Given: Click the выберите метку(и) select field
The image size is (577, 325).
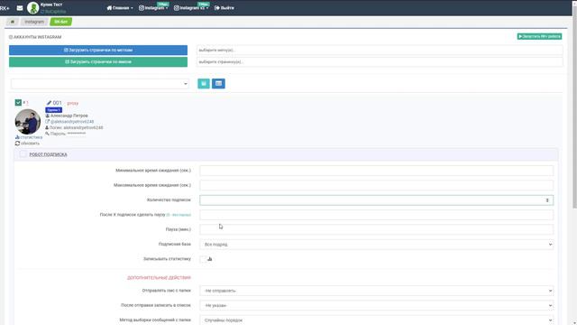Looking at the screenshot, I should [380, 51].
